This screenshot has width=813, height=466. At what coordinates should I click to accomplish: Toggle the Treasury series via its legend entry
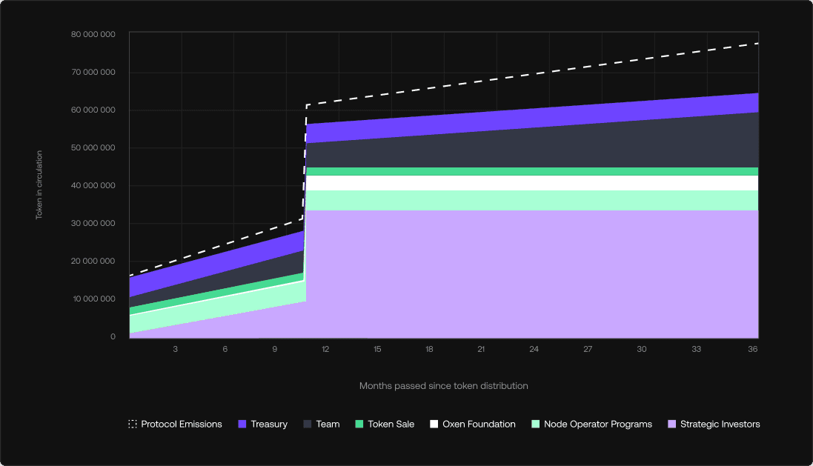(263, 424)
